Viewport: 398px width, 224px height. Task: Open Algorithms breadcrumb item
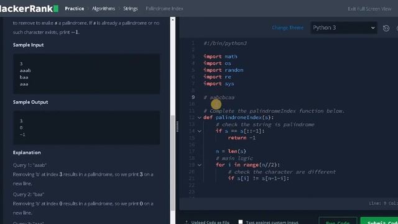[103, 9]
